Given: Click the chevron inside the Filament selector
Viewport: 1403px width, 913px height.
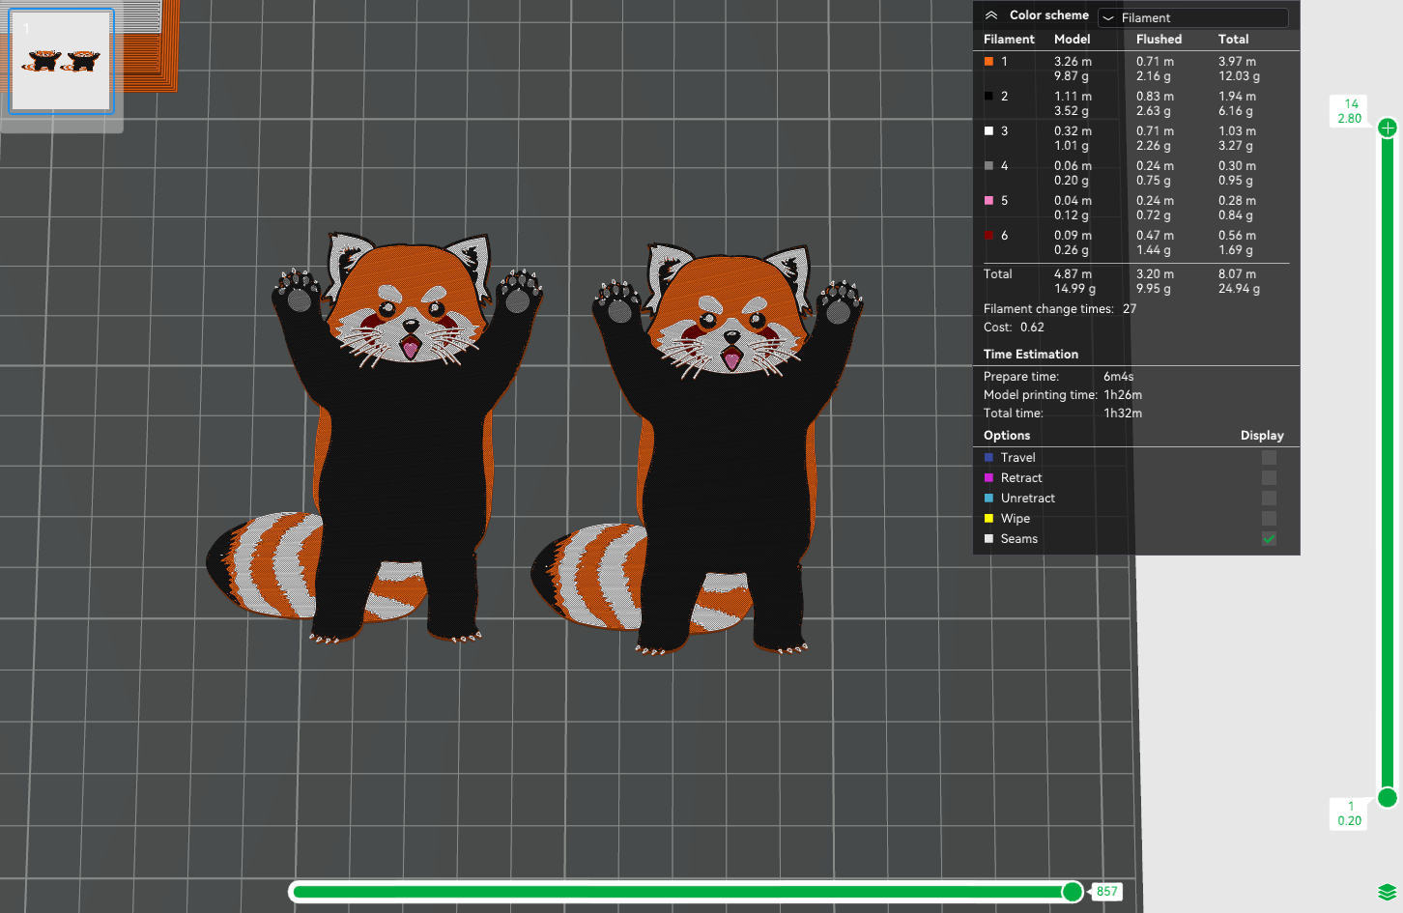Looking at the screenshot, I should pos(1107,17).
